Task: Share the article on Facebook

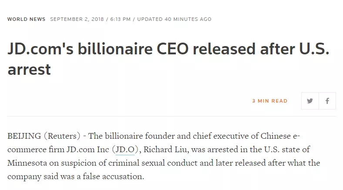Action: click(327, 101)
